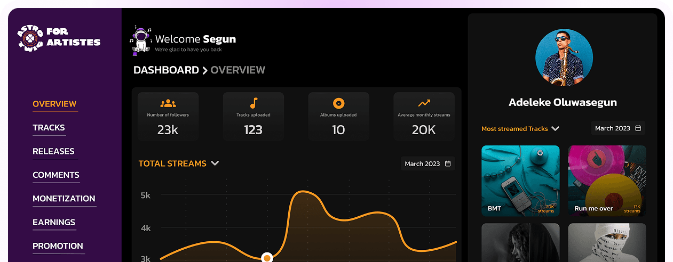Image resolution: width=673 pixels, height=262 pixels.
Task: Click calendar icon in Most Streamed date
Action: point(638,128)
